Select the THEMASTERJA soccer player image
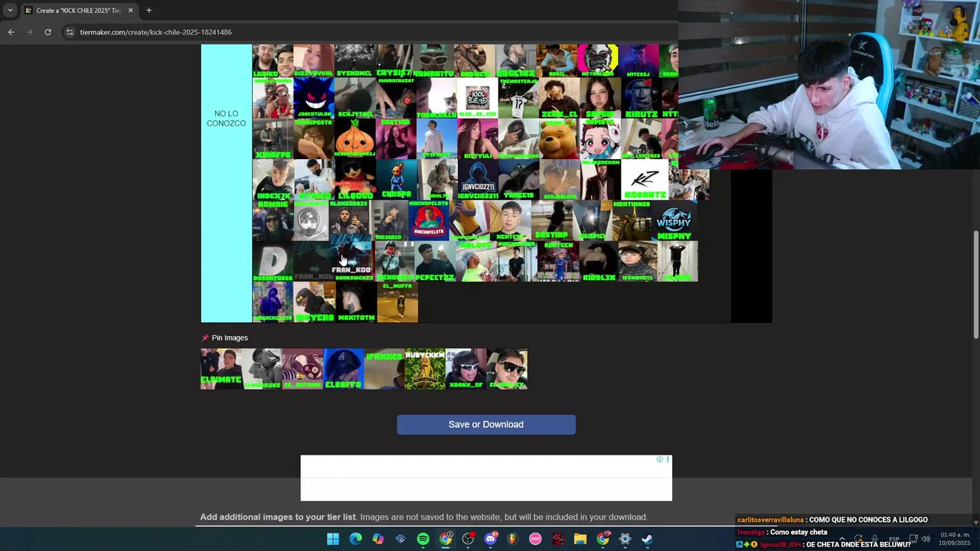The image size is (980, 551). coord(518,99)
